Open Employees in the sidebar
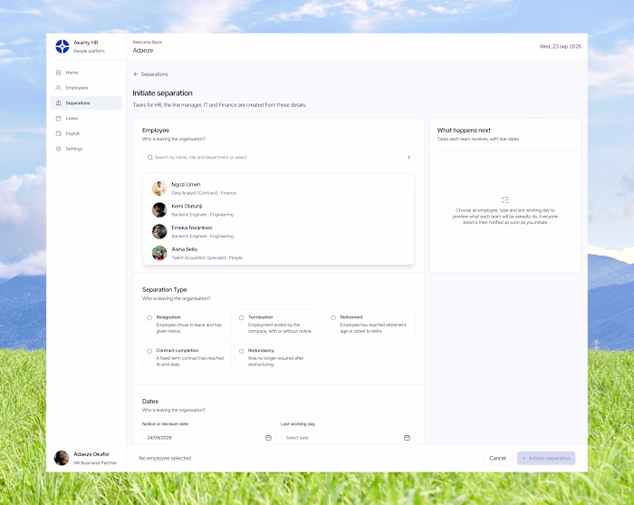 click(86, 88)
